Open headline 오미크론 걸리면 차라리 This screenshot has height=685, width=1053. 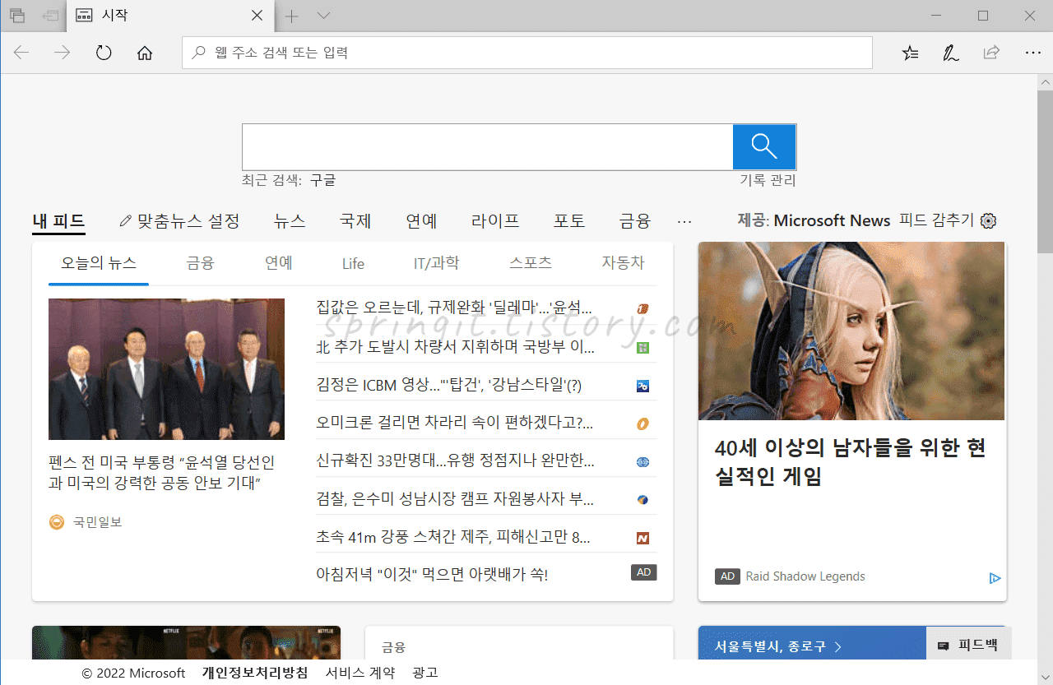coord(455,423)
